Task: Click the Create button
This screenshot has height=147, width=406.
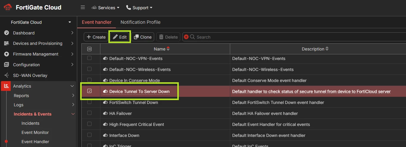Action: click(96, 37)
